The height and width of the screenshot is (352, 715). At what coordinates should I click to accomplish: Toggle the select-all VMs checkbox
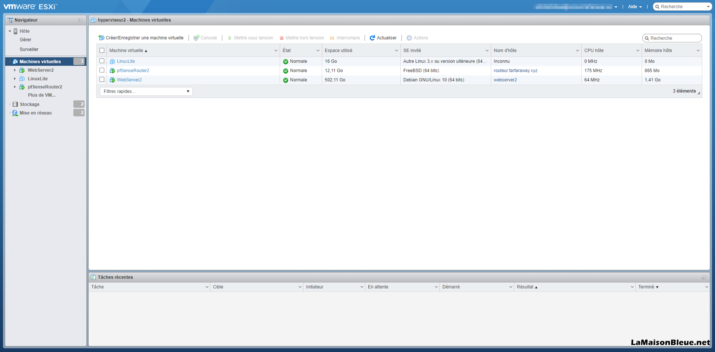102,51
